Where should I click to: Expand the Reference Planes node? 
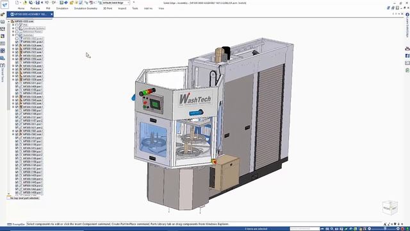pyautogui.click(x=13, y=31)
